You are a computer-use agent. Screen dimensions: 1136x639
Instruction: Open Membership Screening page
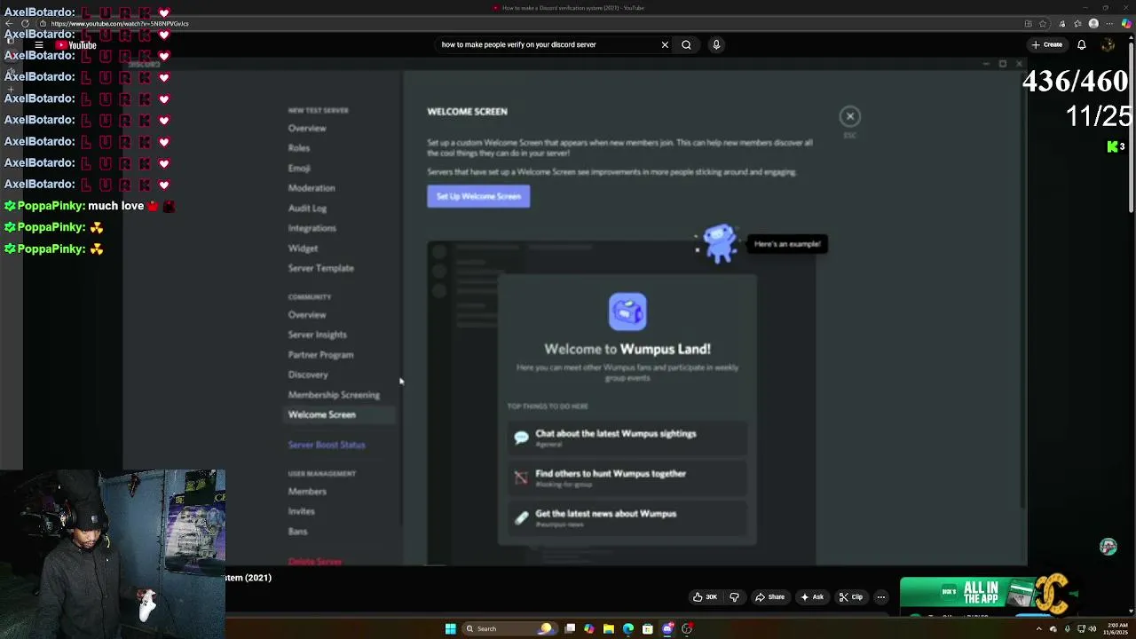pyautogui.click(x=334, y=394)
